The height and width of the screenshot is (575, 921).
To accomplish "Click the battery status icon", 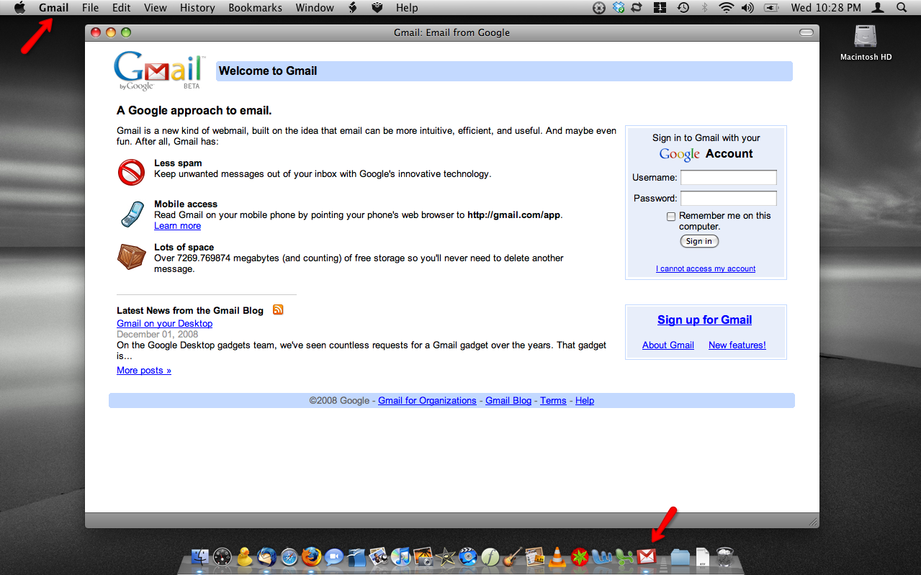I will point(771,7).
